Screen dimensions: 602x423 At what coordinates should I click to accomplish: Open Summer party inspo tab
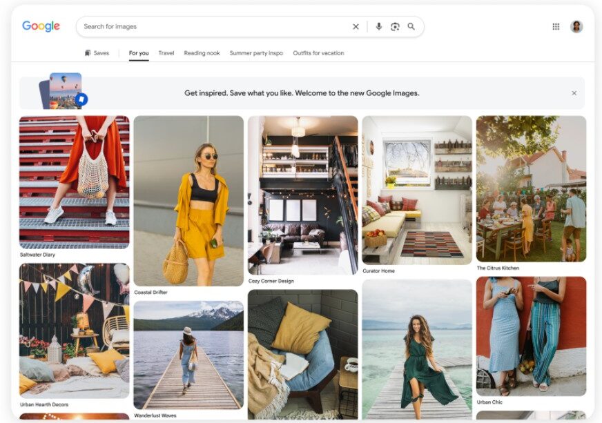(256, 53)
